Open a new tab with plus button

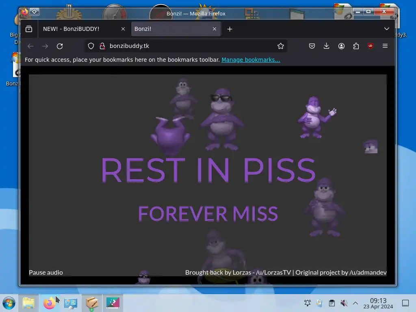(230, 29)
